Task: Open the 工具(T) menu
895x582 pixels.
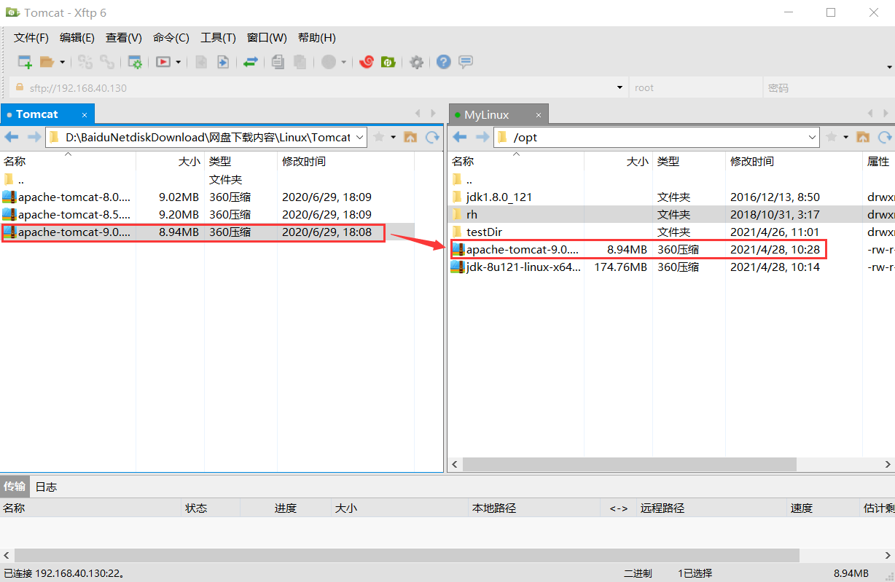Action: (x=219, y=38)
